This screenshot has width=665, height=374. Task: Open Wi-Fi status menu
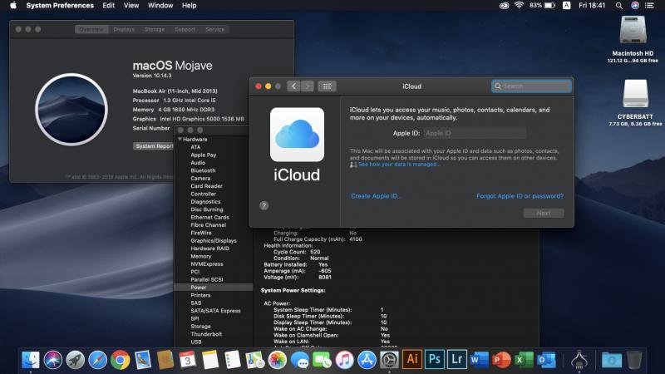click(519, 6)
